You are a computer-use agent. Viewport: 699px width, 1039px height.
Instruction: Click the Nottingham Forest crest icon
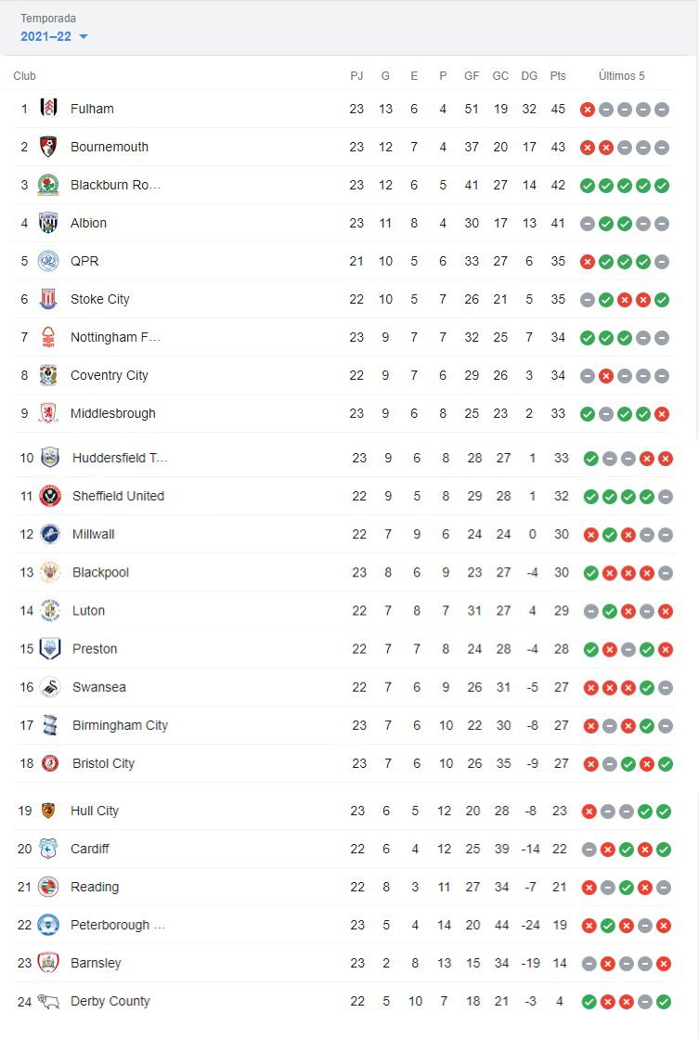coord(48,337)
